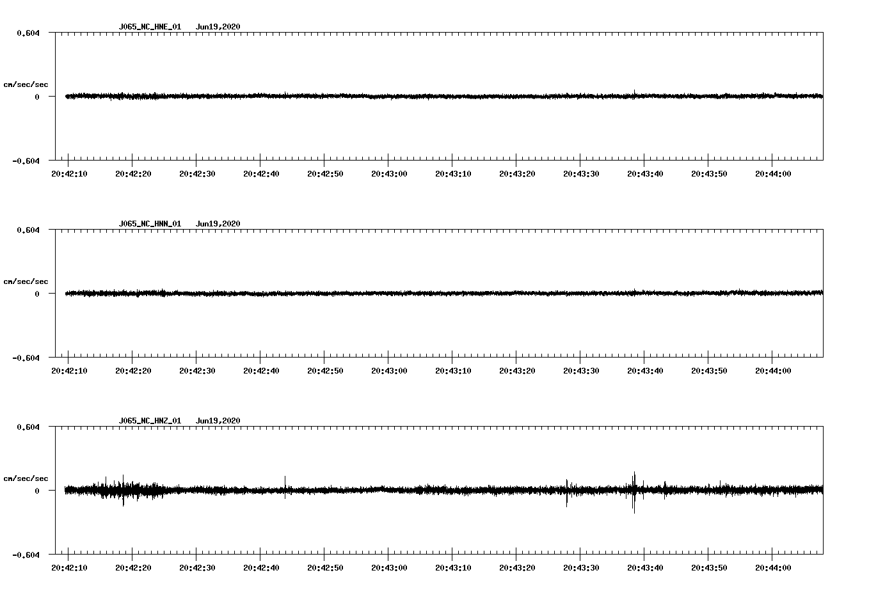Click 20:44:00 time label under HNN plot
This screenshot has width=869, height=591.
(x=773, y=371)
